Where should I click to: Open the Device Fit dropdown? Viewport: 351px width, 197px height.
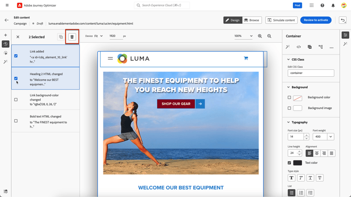[98, 36]
